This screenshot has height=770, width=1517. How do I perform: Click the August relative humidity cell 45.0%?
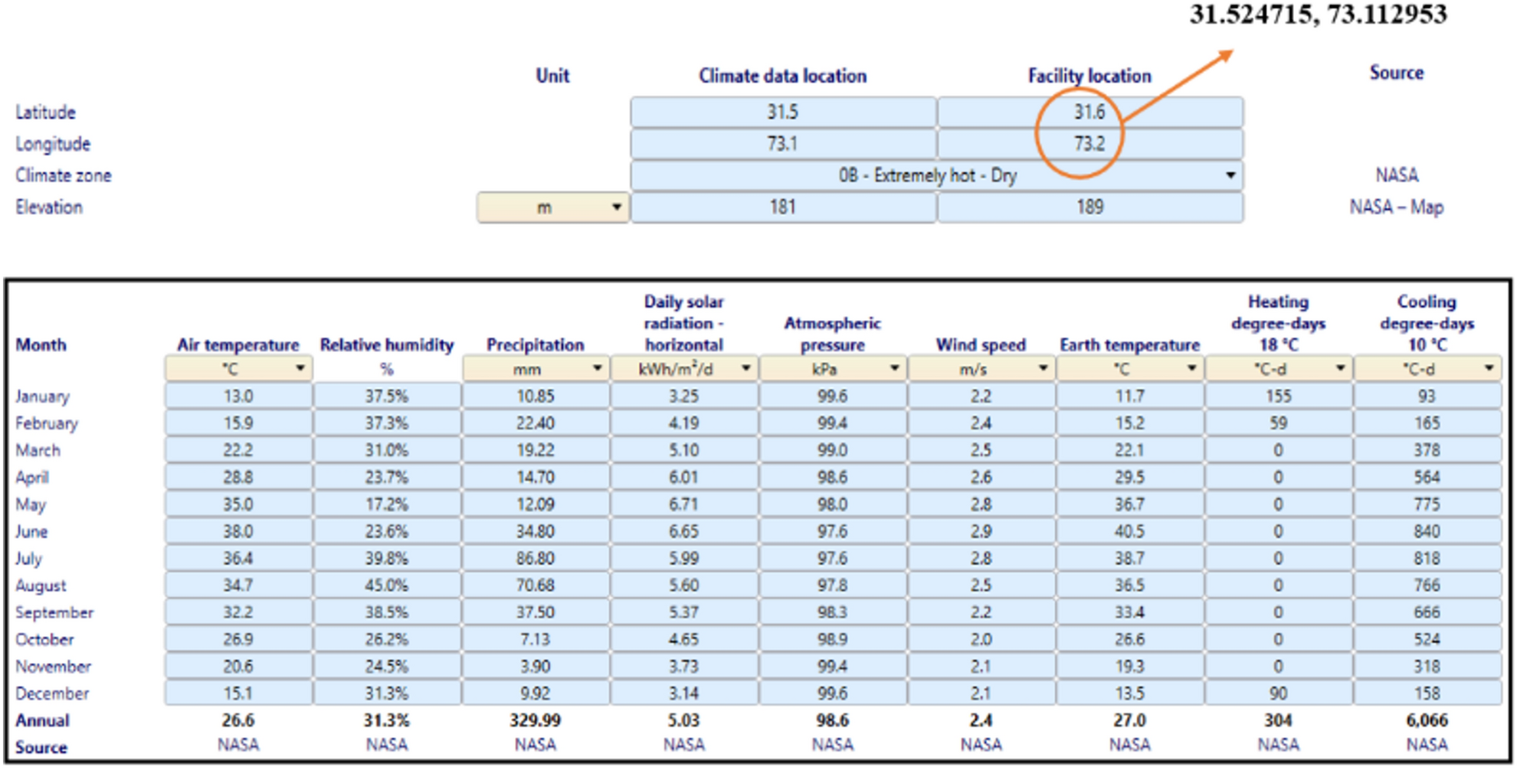click(386, 586)
